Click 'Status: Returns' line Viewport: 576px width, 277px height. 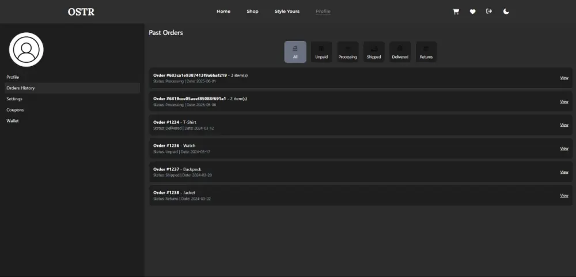(182, 199)
